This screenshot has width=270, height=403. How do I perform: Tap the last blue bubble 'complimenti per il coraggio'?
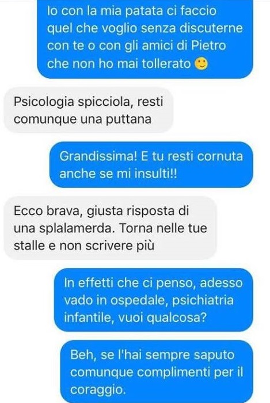157,371
